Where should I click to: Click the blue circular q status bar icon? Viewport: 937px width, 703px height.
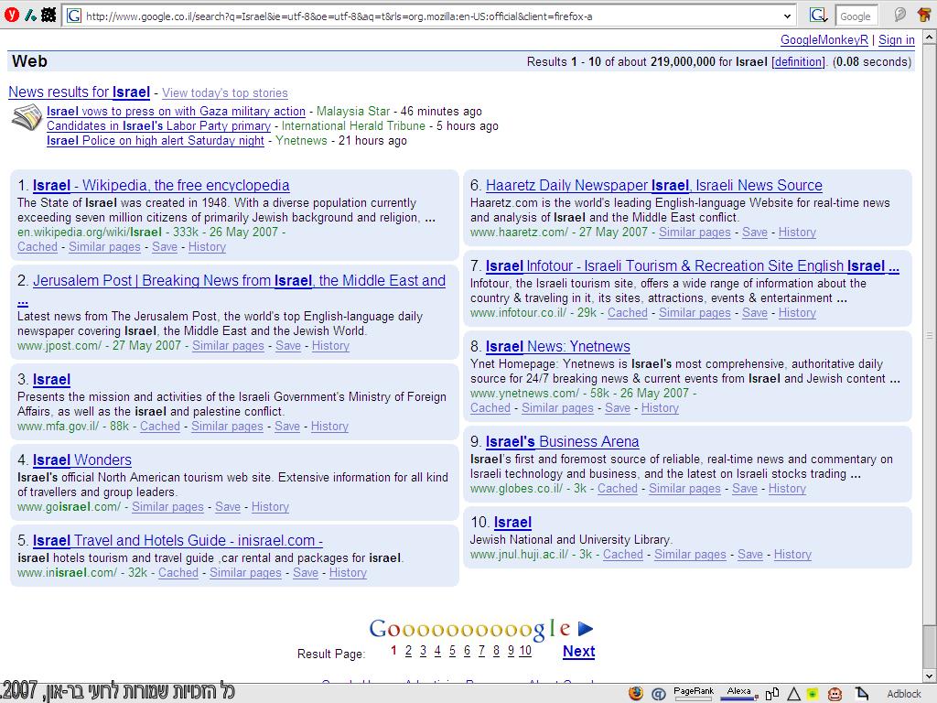tap(659, 694)
